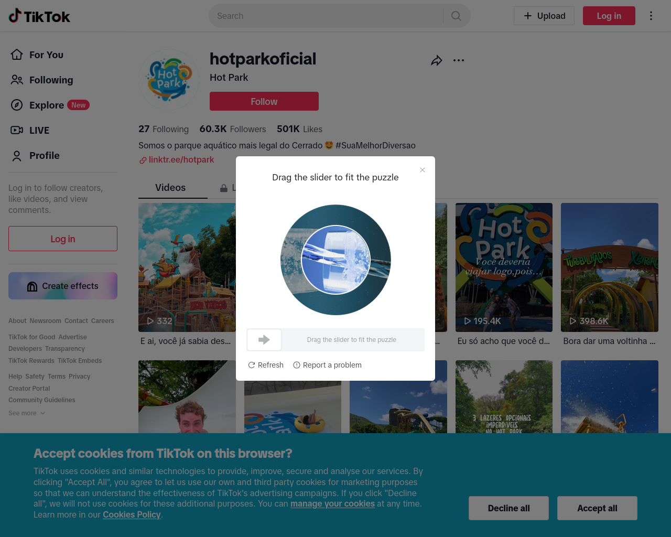
Task: Go to the For You feed
Action: coord(37,55)
